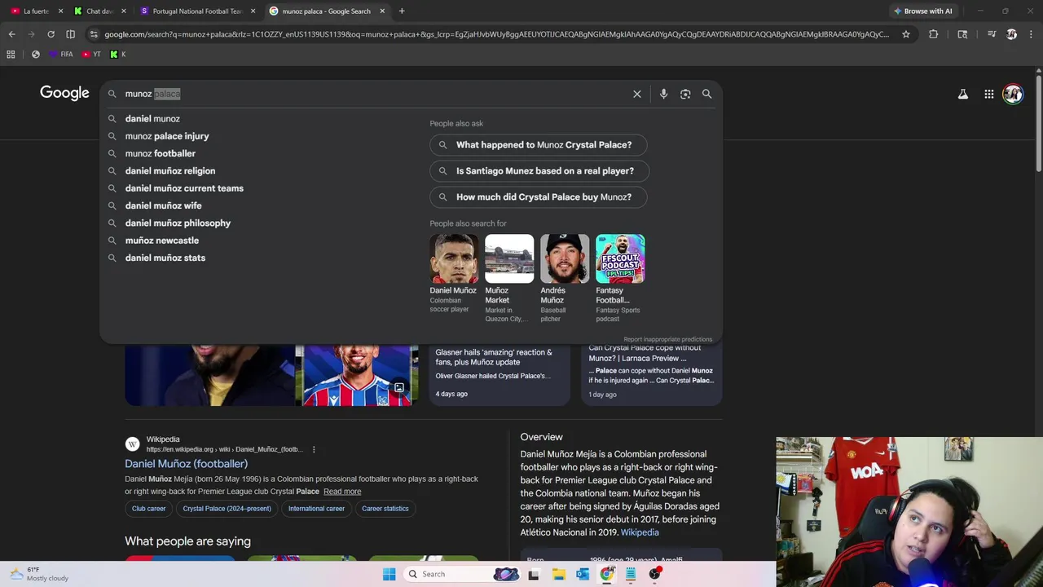
Task: Open the Wikipedia result's three-dot options
Action: point(314,449)
